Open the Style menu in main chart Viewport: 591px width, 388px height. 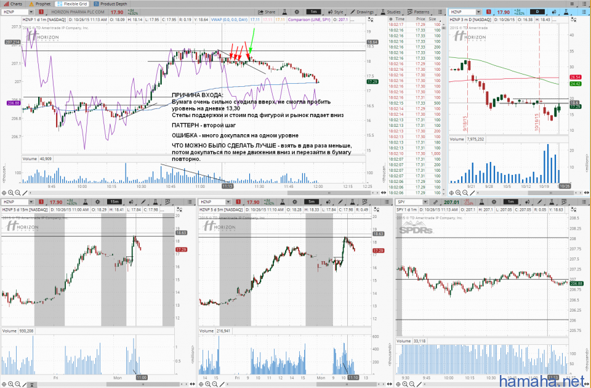click(336, 12)
